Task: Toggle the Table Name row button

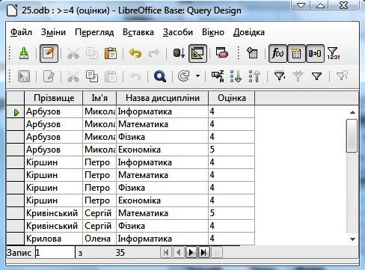Action: (296, 53)
